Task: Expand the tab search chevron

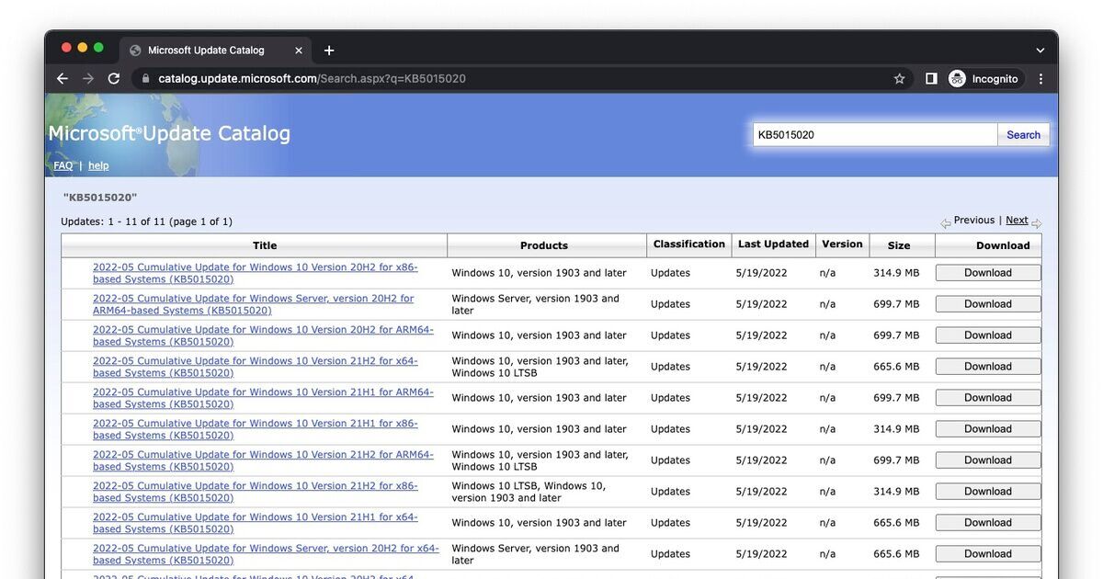Action: (x=1040, y=51)
